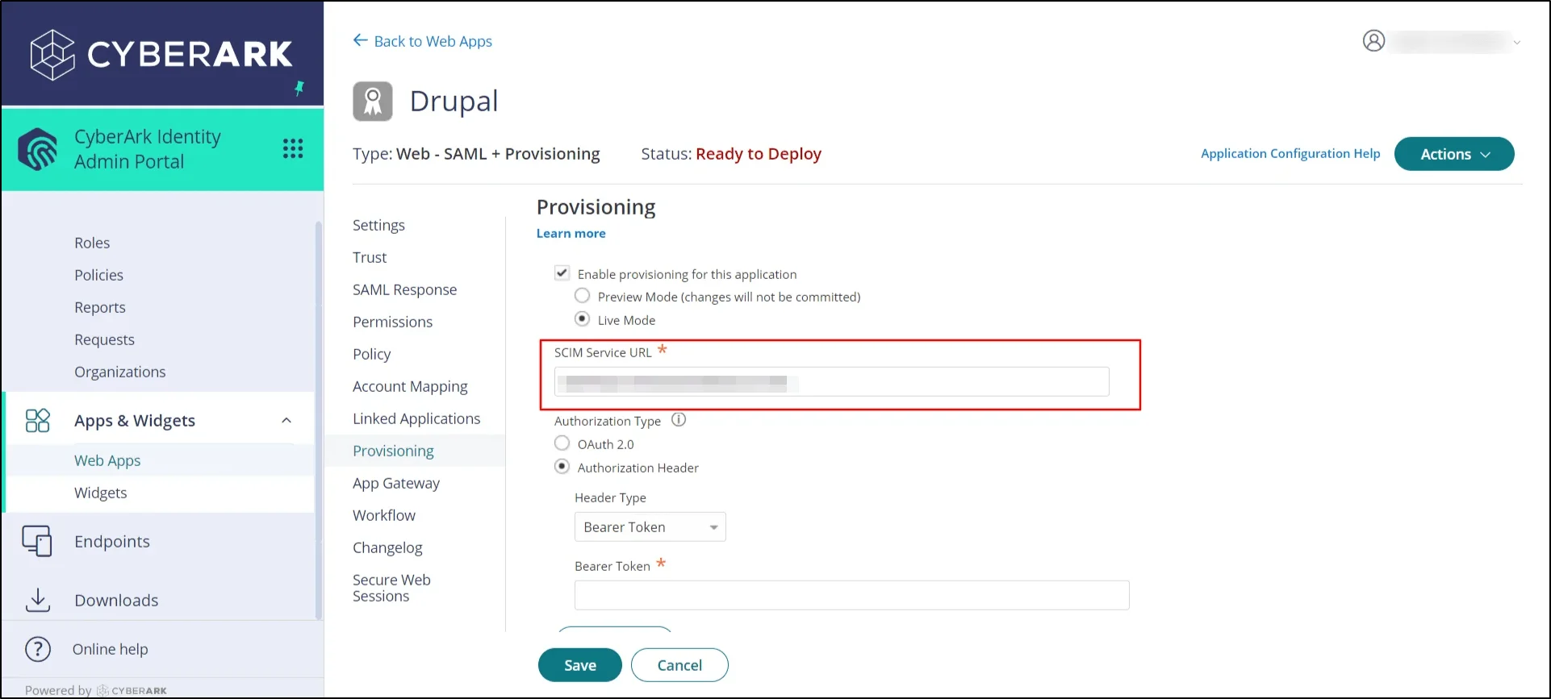
Task: Toggle Enable provisioning for this application checkbox
Action: click(x=562, y=273)
